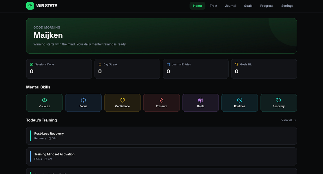Click the Recovery tag under Post-Loss Recovery
Image resolution: width=323 pixels, height=174 pixels.
40,139
